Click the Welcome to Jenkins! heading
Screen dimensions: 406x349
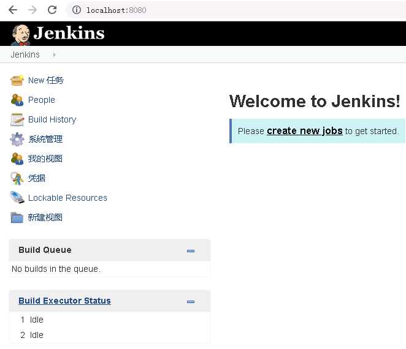click(315, 101)
